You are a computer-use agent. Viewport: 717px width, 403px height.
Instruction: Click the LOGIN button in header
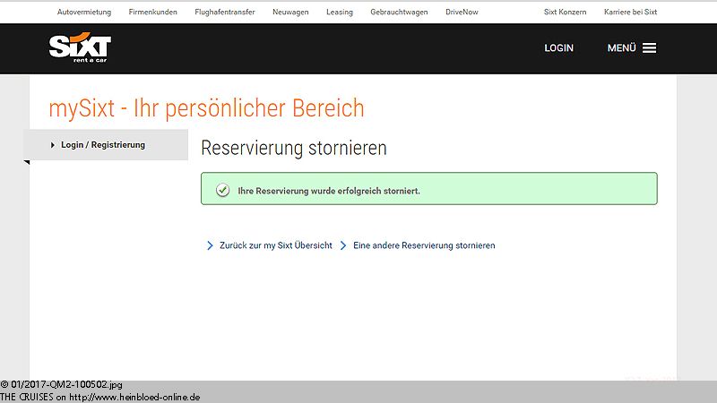[558, 48]
